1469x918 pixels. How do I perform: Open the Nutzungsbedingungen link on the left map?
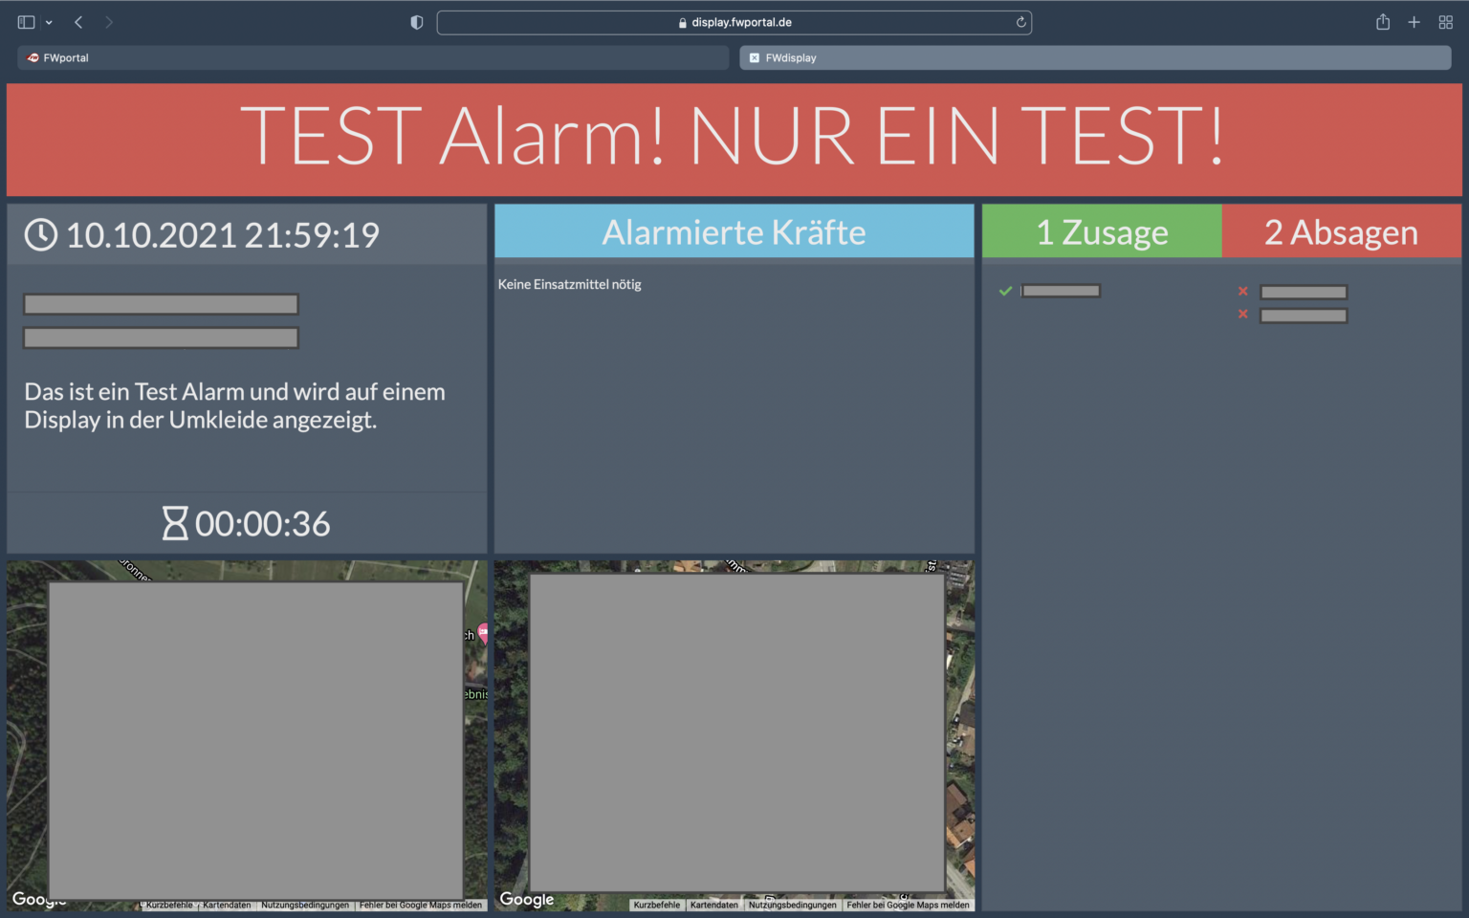[305, 905]
